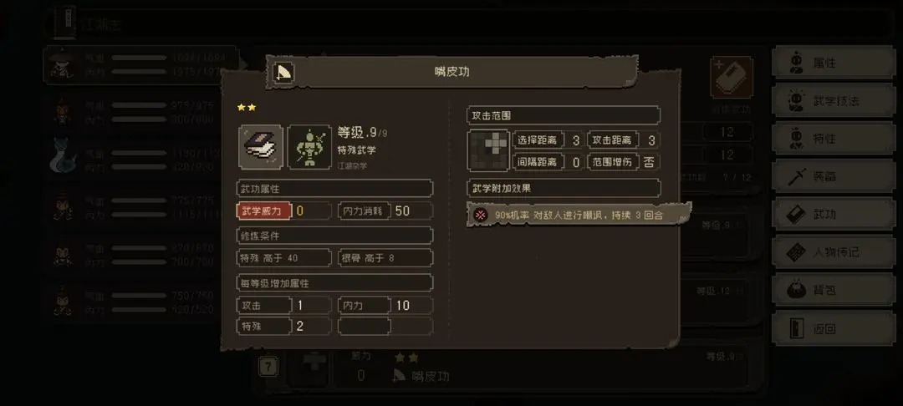This screenshot has height=406, width=903.
Task: Click the question mark help icon
Action: click(268, 367)
